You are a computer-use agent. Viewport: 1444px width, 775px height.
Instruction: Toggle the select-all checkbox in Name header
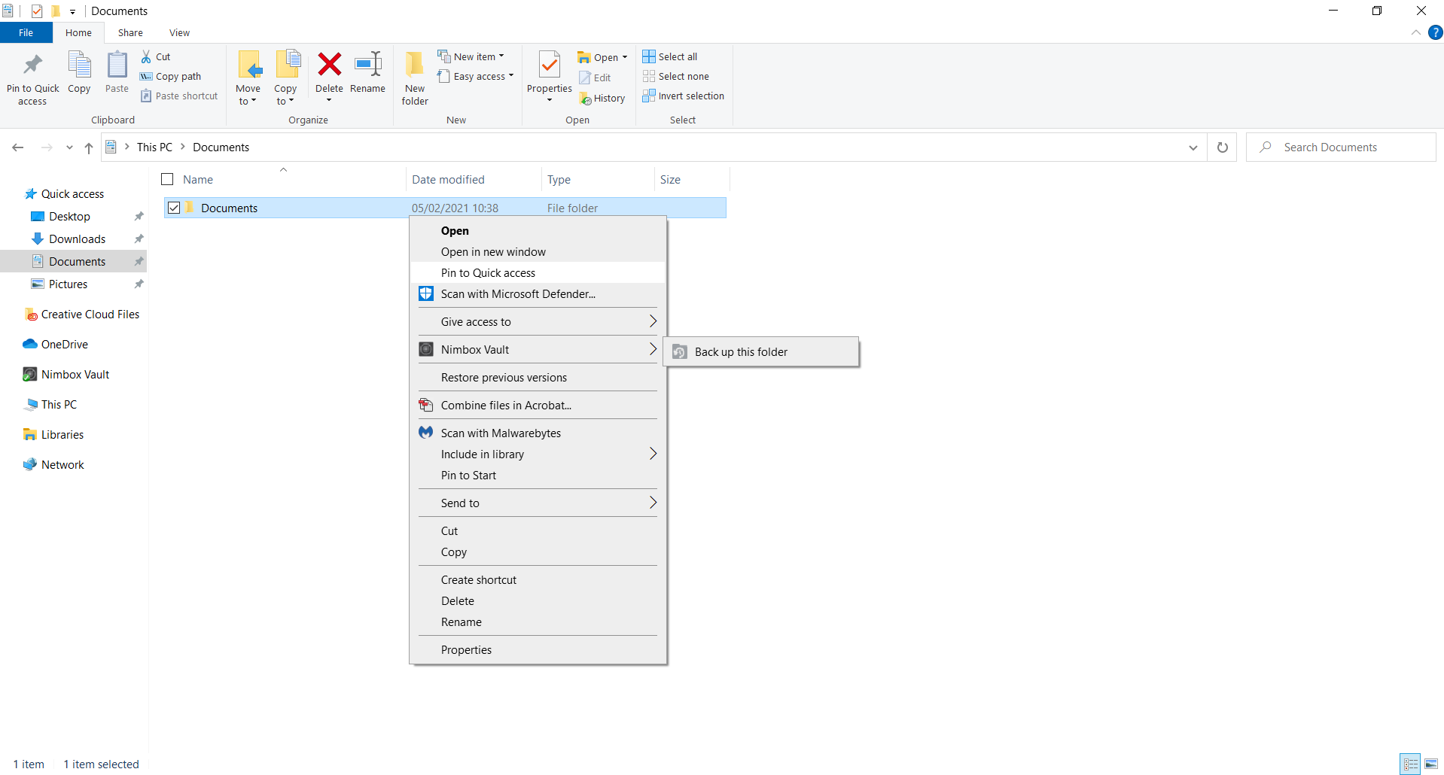click(x=168, y=179)
